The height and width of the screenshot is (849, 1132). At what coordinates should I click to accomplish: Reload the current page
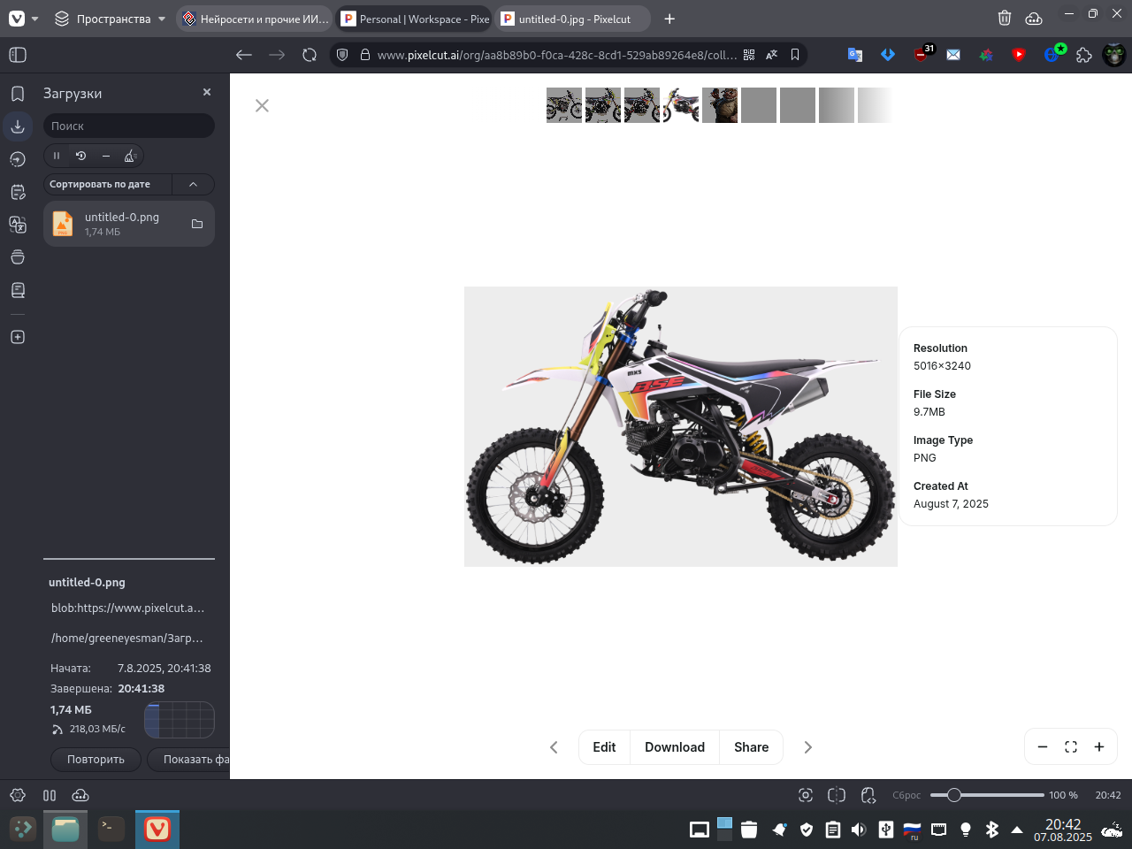point(310,55)
